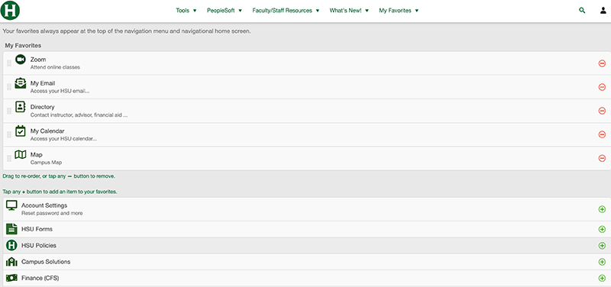Viewport: 611px width, 287px height.
Task: Click the 'Access your HSU calendar...' text
Action: click(x=63, y=139)
